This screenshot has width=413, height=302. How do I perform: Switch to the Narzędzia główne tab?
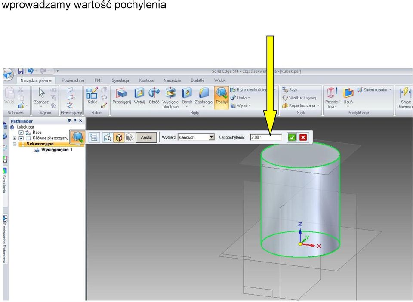coord(36,80)
